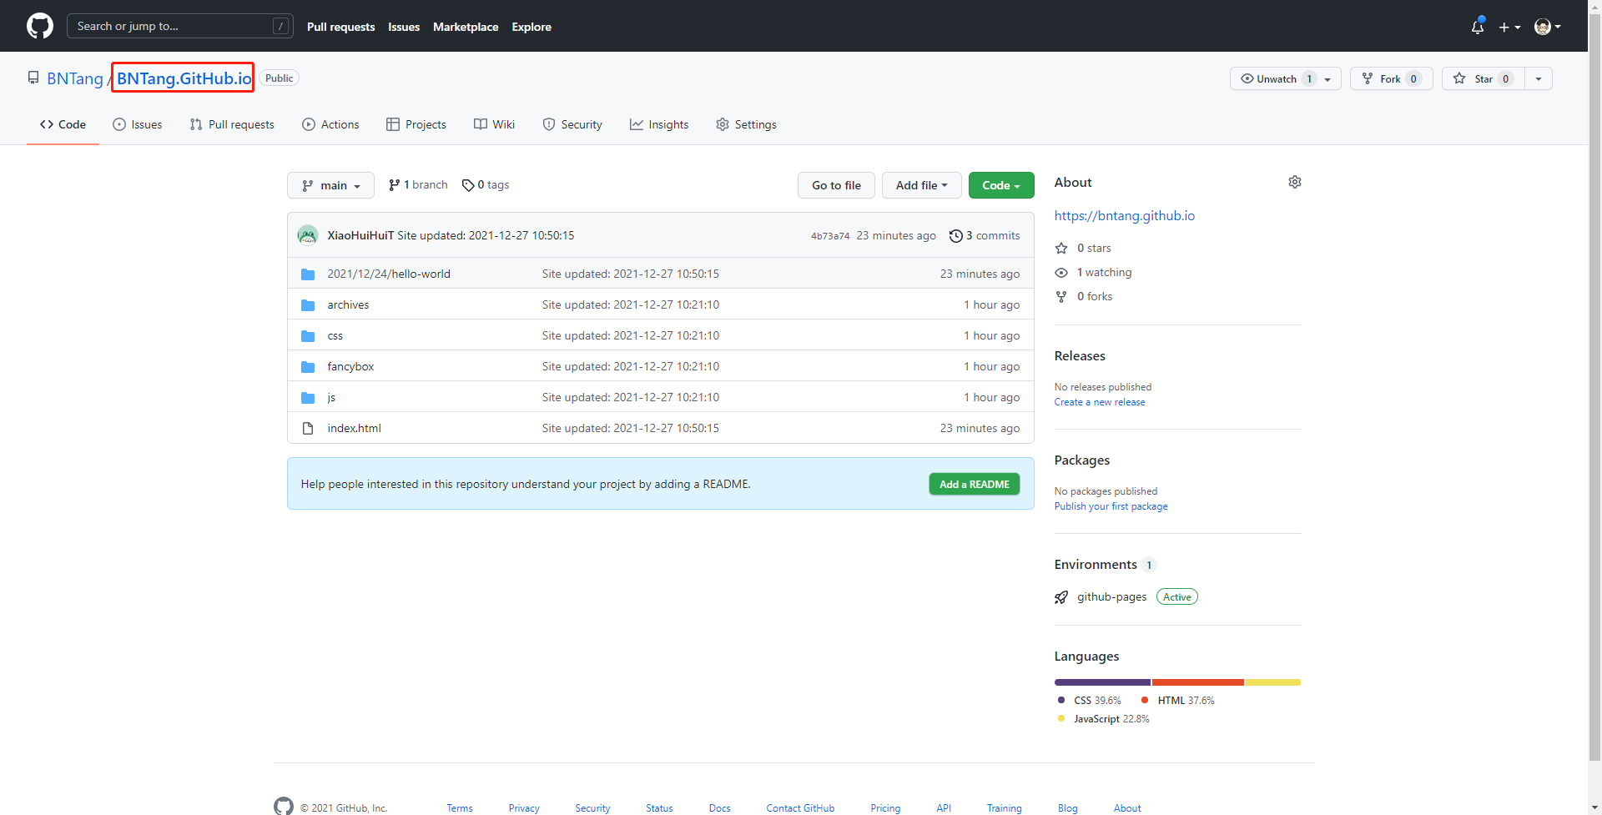Click the commits history clock icon
Viewport: 1602px width, 815px height.
pyautogui.click(x=956, y=236)
